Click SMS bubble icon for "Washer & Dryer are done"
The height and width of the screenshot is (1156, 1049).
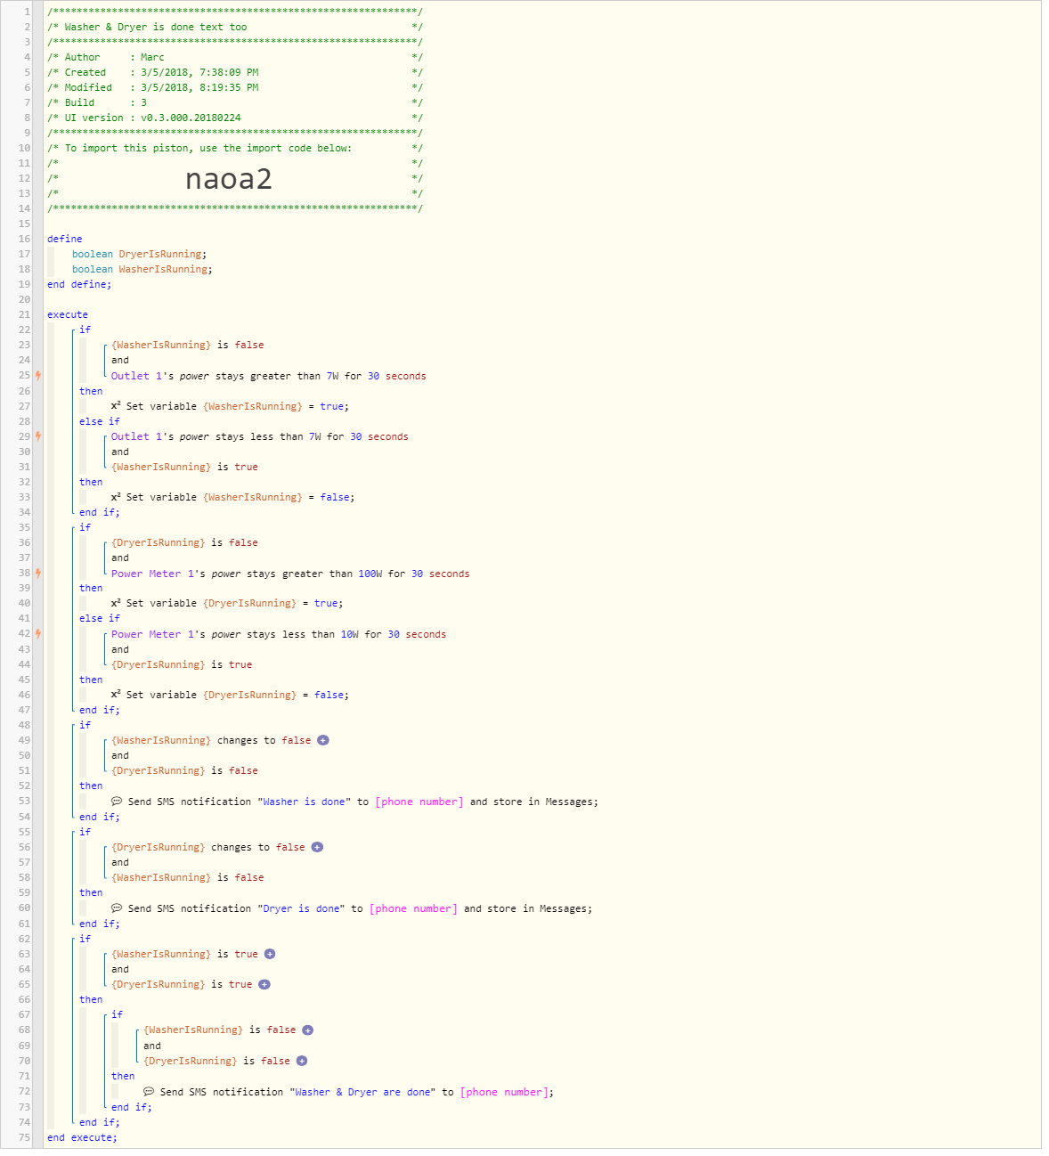point(149,1092)
